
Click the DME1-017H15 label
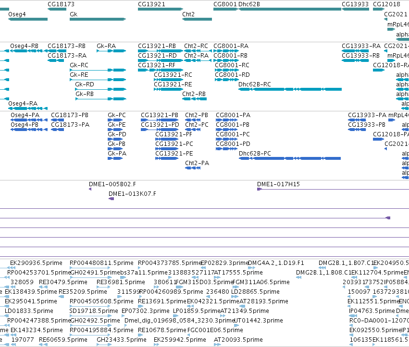279,184
